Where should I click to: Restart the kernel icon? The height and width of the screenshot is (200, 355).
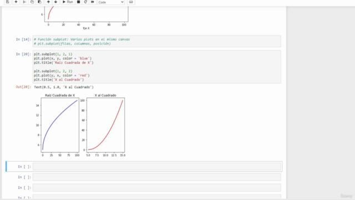[85, 2]
